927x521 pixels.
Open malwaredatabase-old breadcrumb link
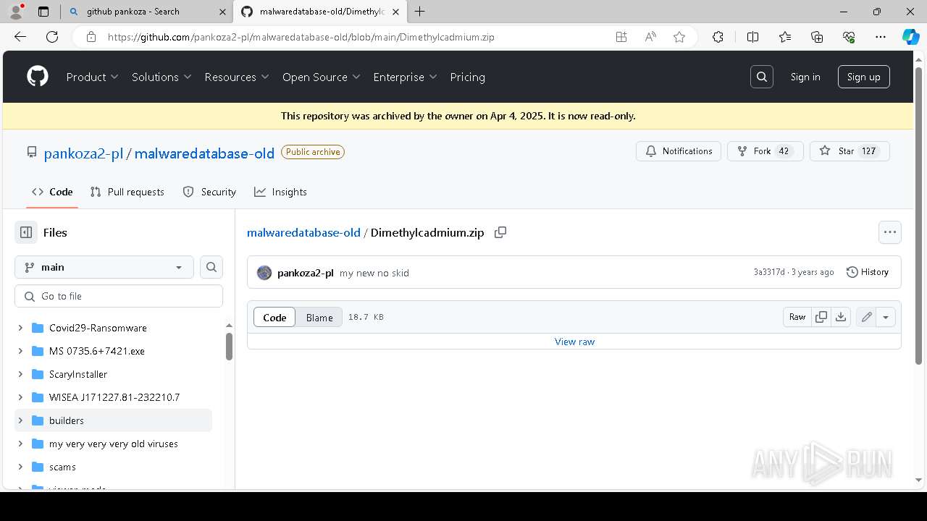click(x=303, y=232)
